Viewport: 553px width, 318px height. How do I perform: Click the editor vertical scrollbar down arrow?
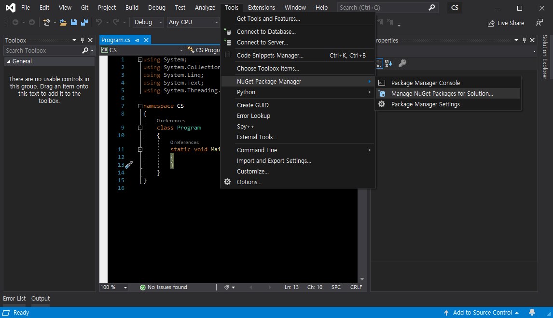pos(362,279)
